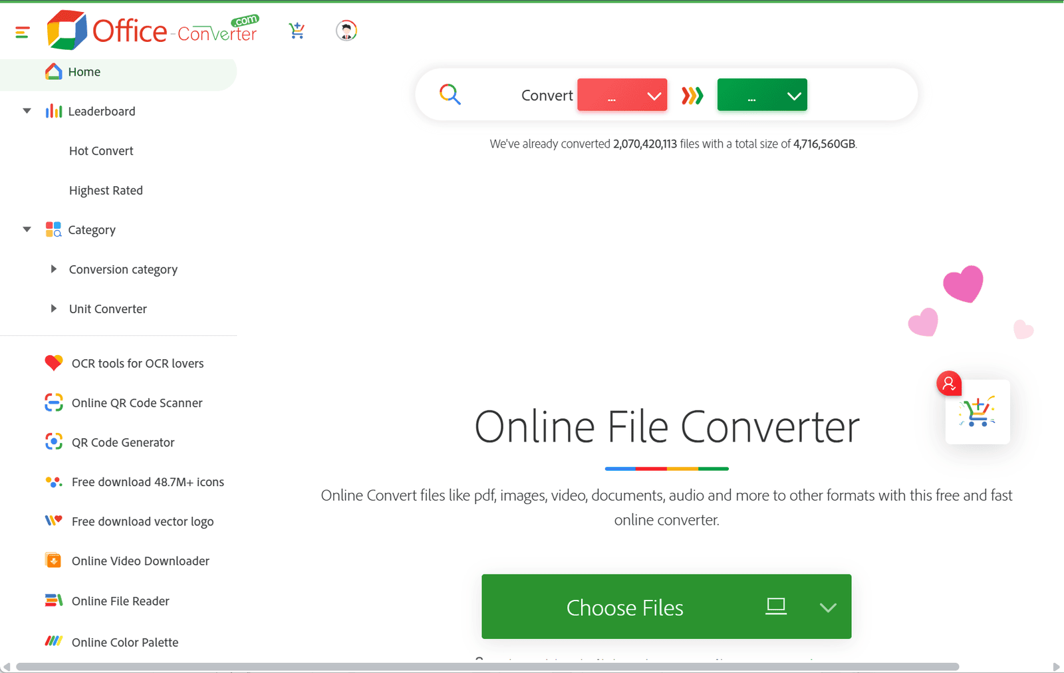Open the floating cart panel on the right

tap(977, 412)
